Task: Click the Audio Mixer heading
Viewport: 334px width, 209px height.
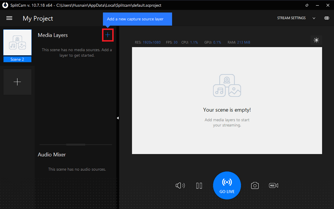Action: click(x=52, y=155)
